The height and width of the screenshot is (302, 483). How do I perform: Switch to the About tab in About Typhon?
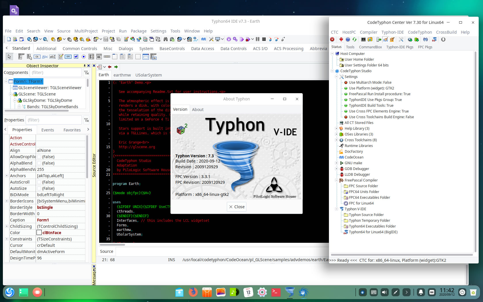pyautogui.click(x=198, y=110)
